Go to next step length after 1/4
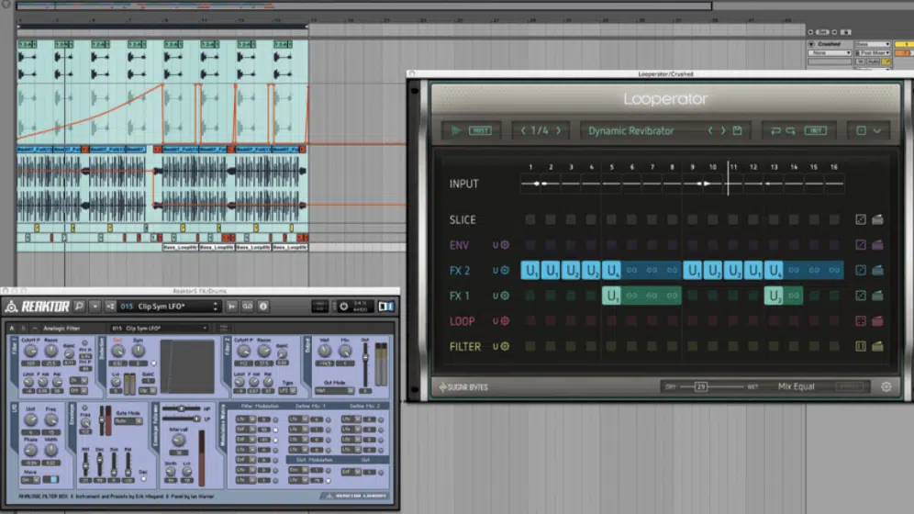914x514 pixels. [559, 130]
